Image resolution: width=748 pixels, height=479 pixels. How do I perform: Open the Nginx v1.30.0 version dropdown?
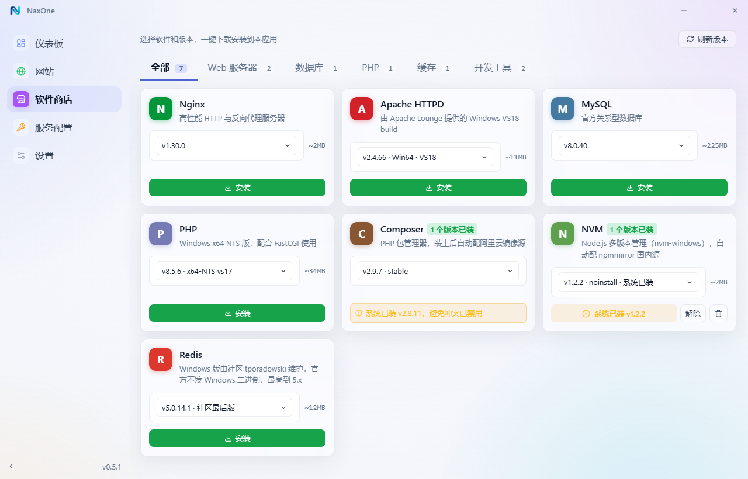coord(226,145)
